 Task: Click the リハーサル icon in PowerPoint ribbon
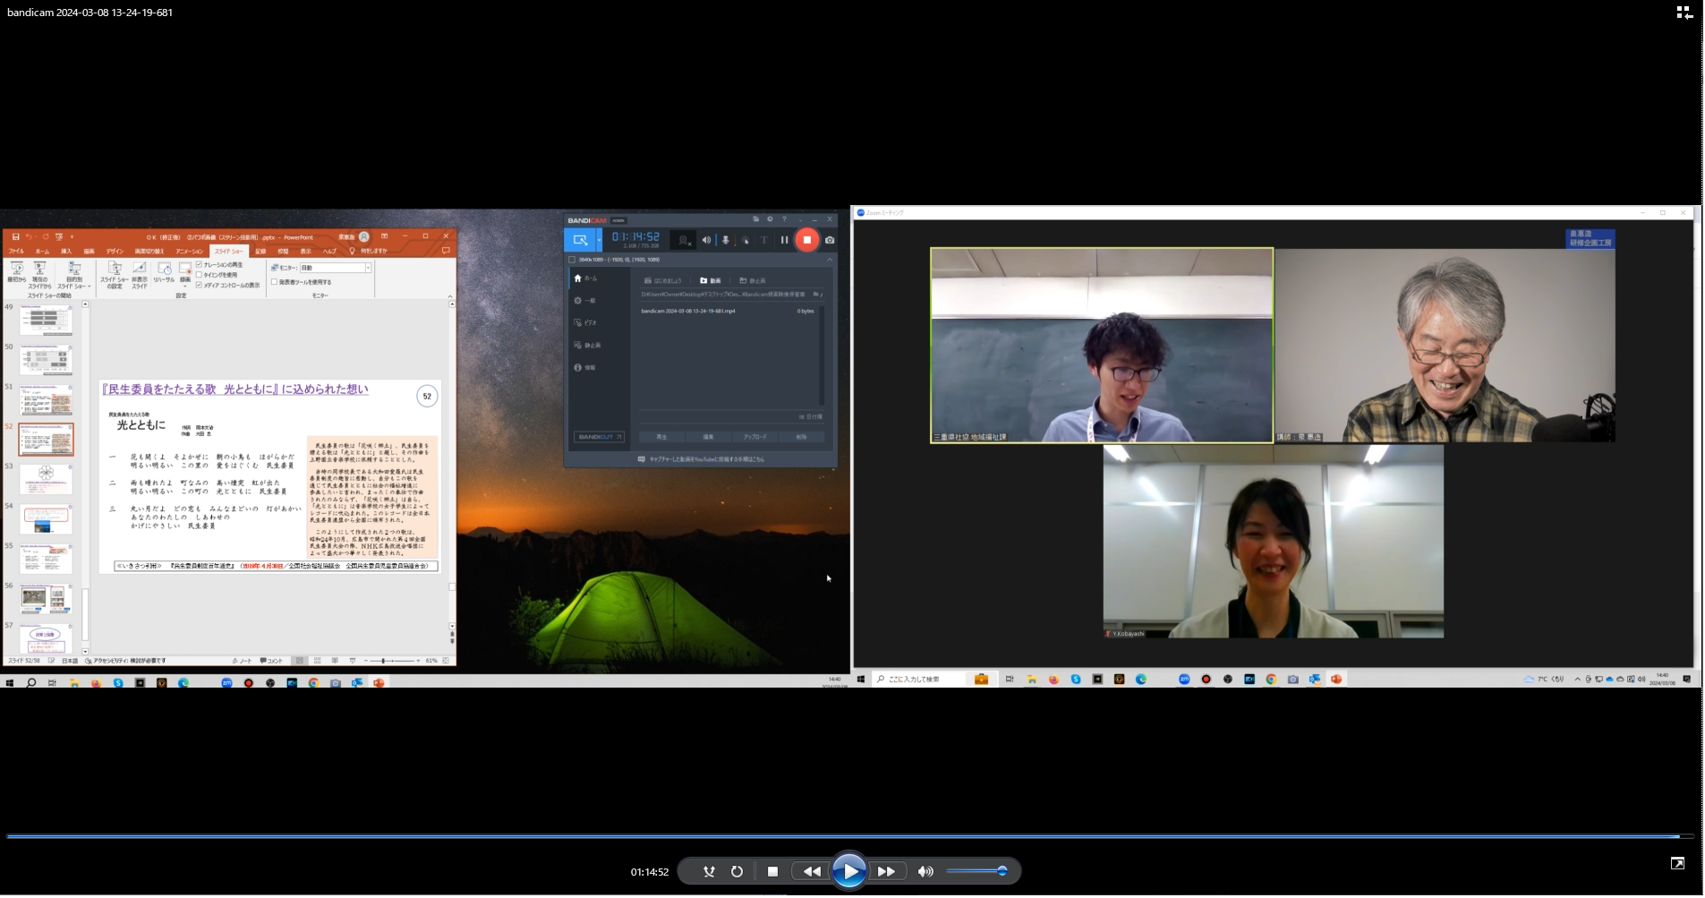click(x=165, y=272)
